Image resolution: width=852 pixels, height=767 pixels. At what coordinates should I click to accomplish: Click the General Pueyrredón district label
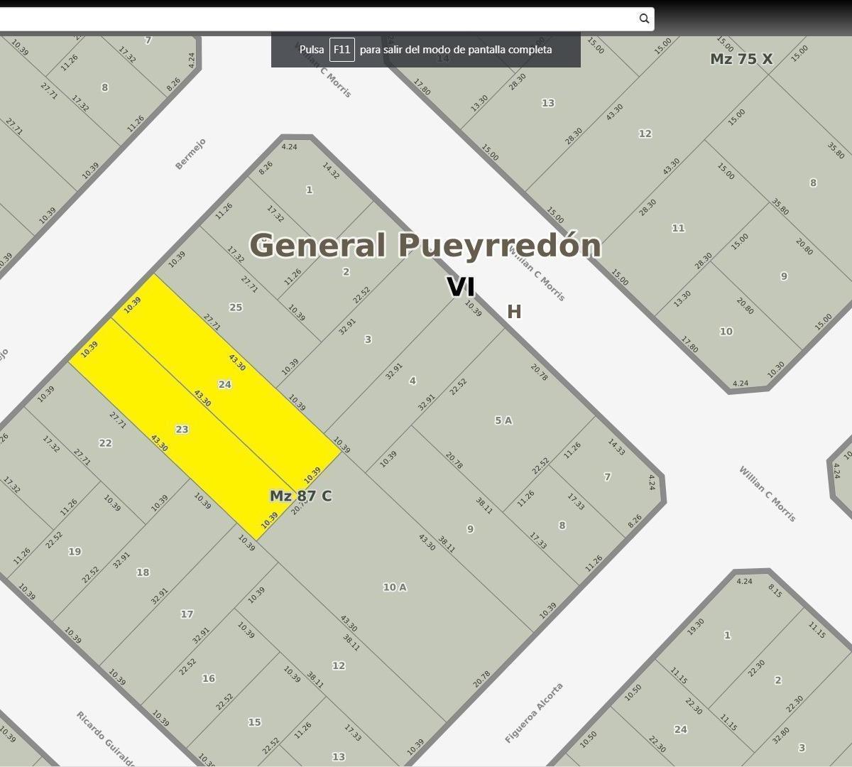(425, 245)
